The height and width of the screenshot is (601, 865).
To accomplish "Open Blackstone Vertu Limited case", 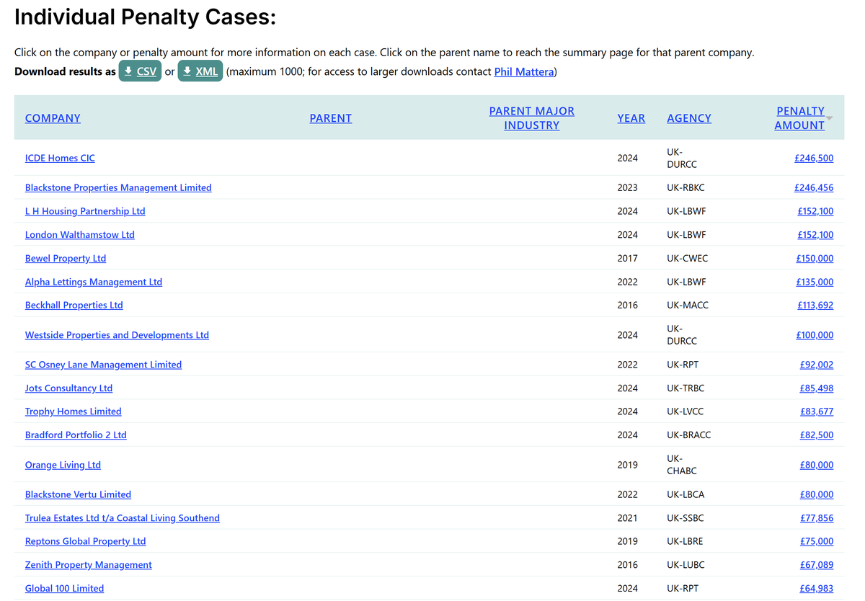I will [78, 494].
